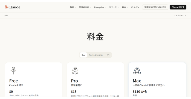This screenshot has width=191, height=99.
Task: Click the Max plan title
Action: [x=137, y=81]
